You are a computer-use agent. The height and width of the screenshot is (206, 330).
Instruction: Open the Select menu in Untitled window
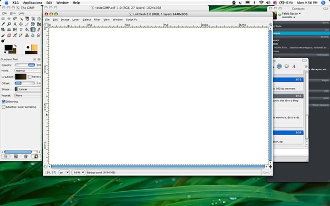point(87,20)
